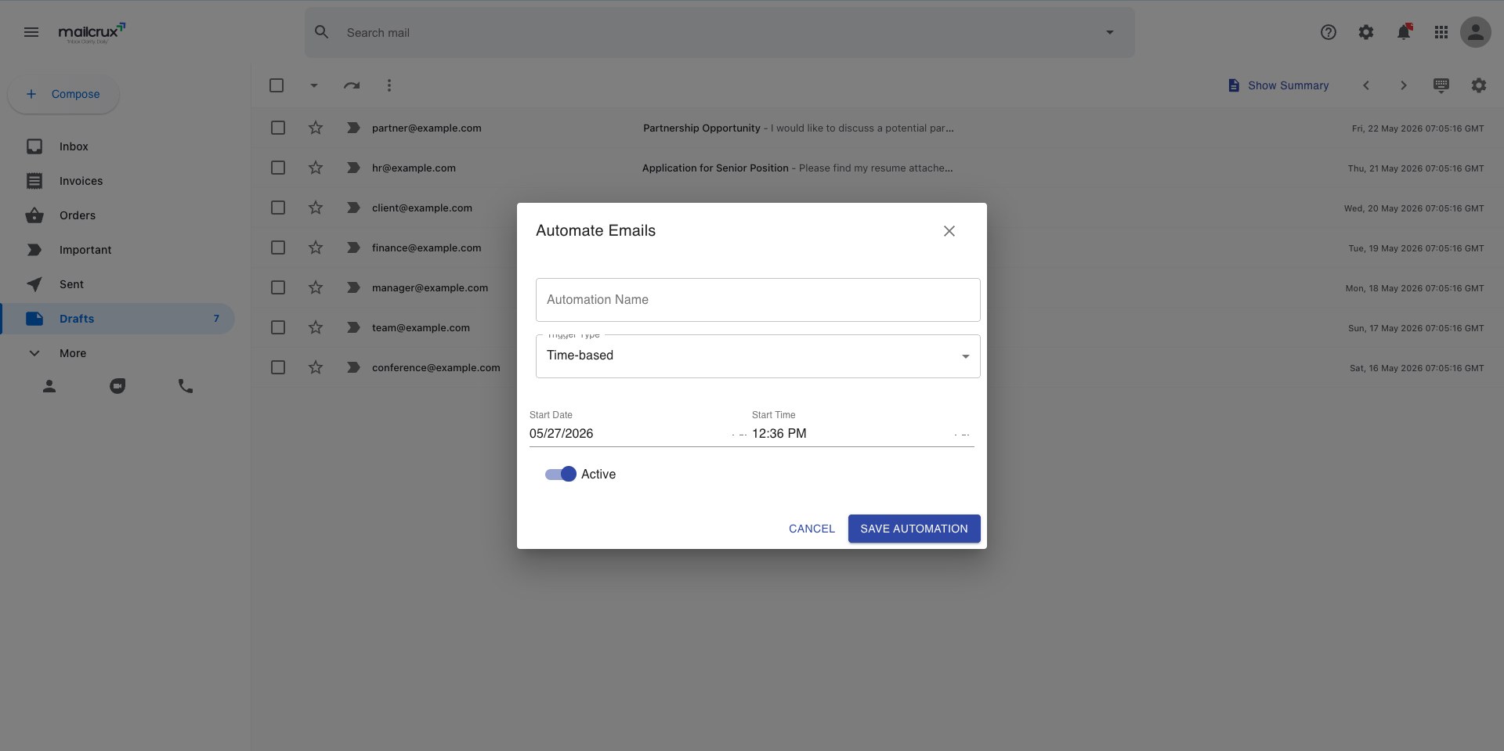Click the Start Date field 05/27/2026

point(639,434)
